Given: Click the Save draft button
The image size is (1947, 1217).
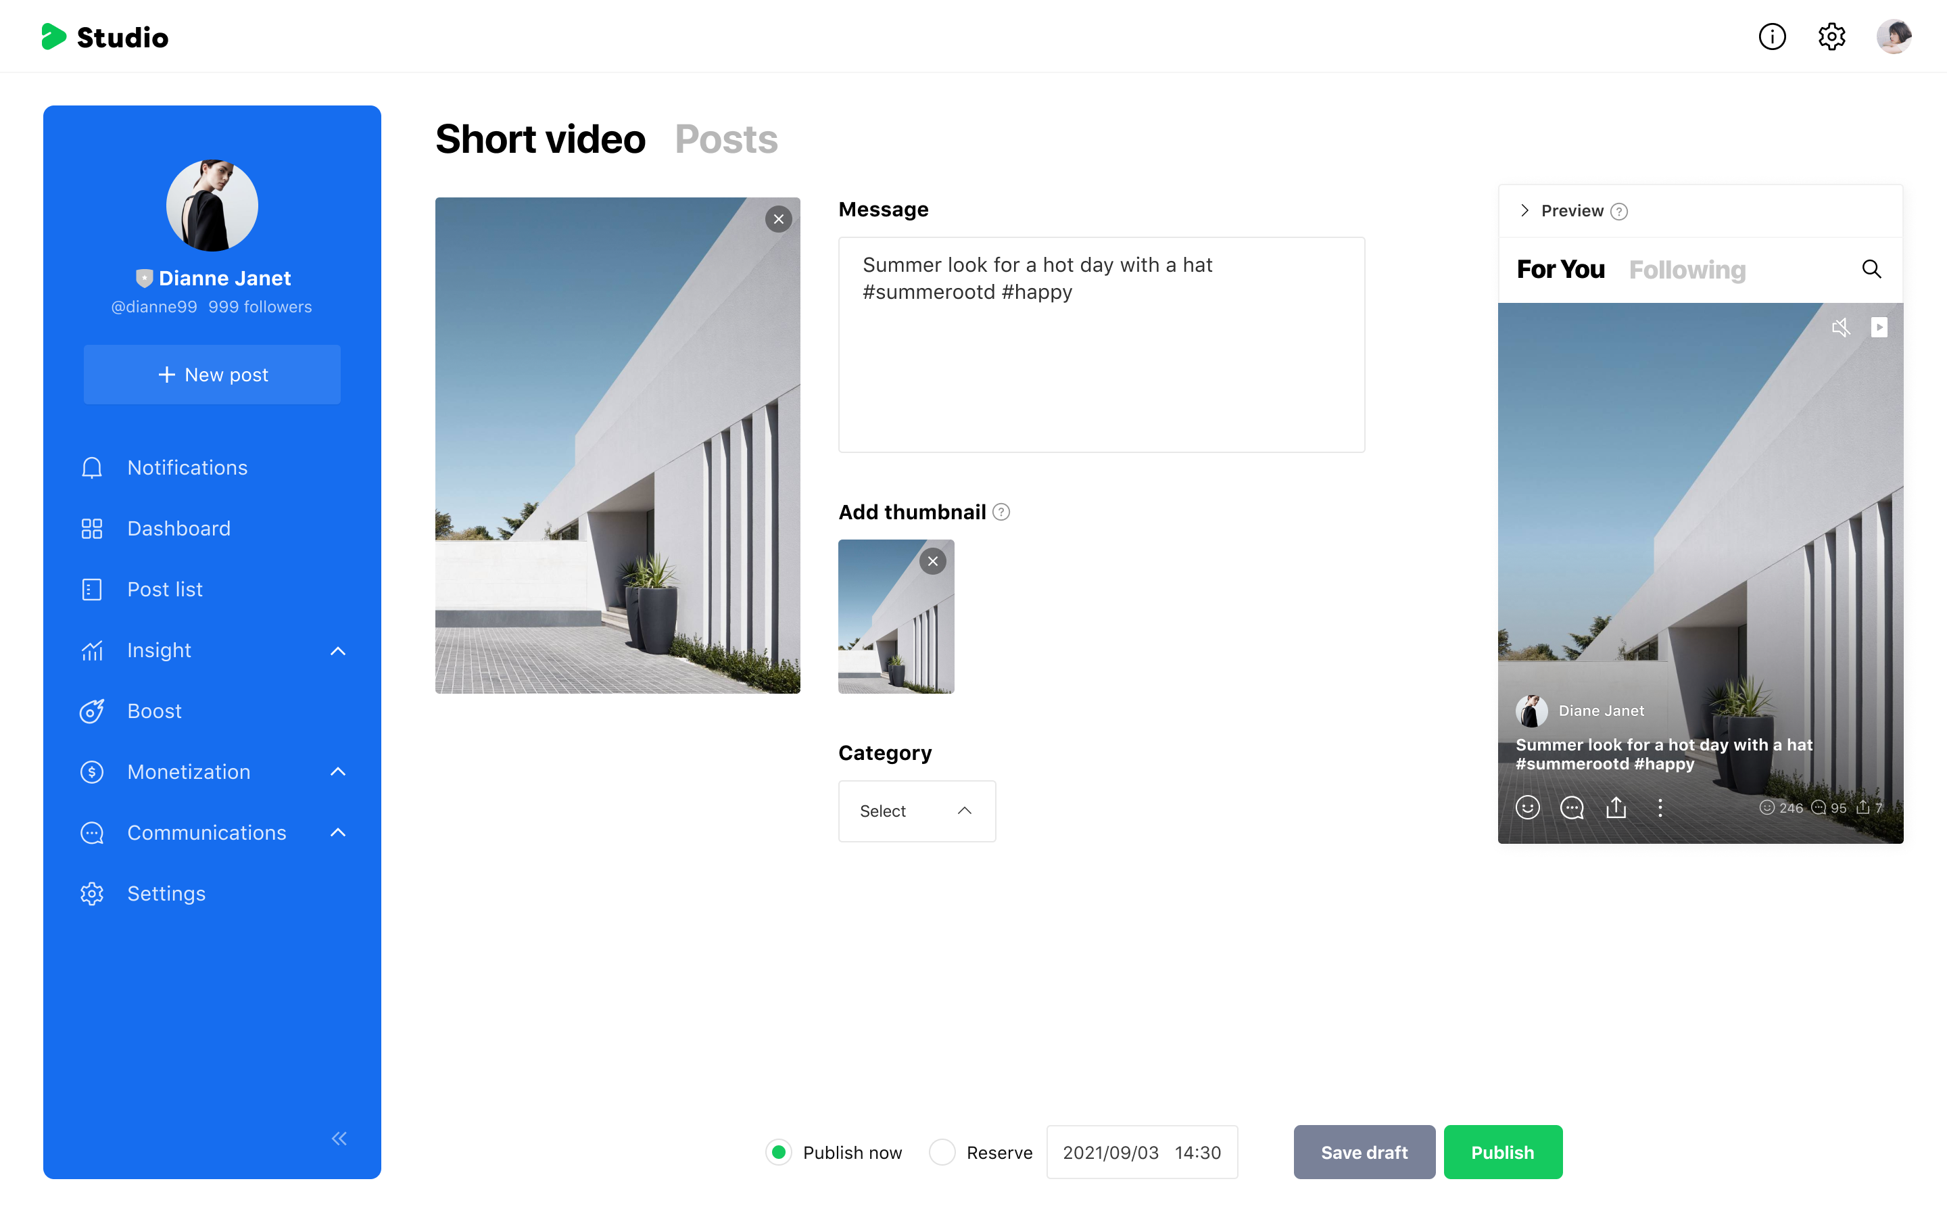Looking at the screenshot, I should tap(1364, 1153).
